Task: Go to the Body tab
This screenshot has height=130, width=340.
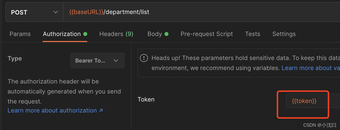Action: (155, 34)
